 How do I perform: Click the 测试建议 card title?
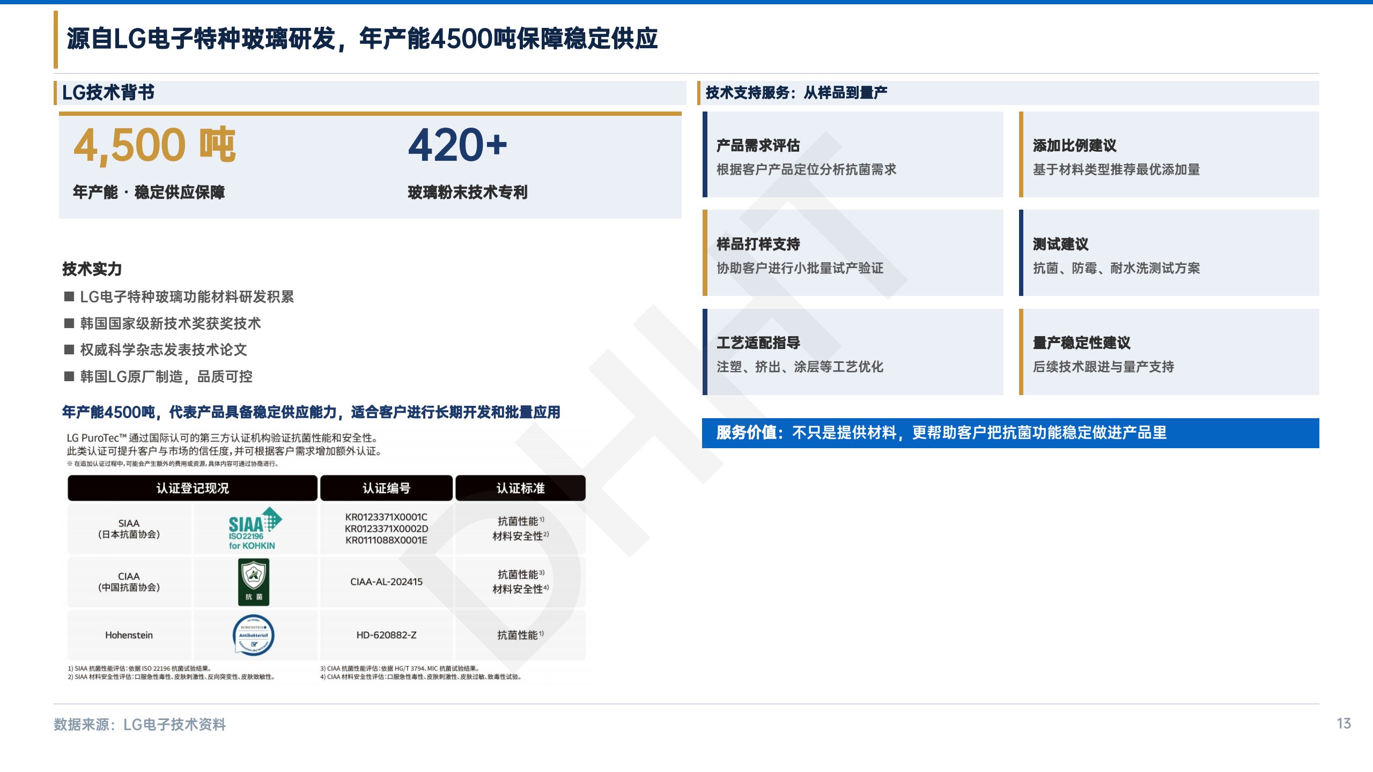1060,244
